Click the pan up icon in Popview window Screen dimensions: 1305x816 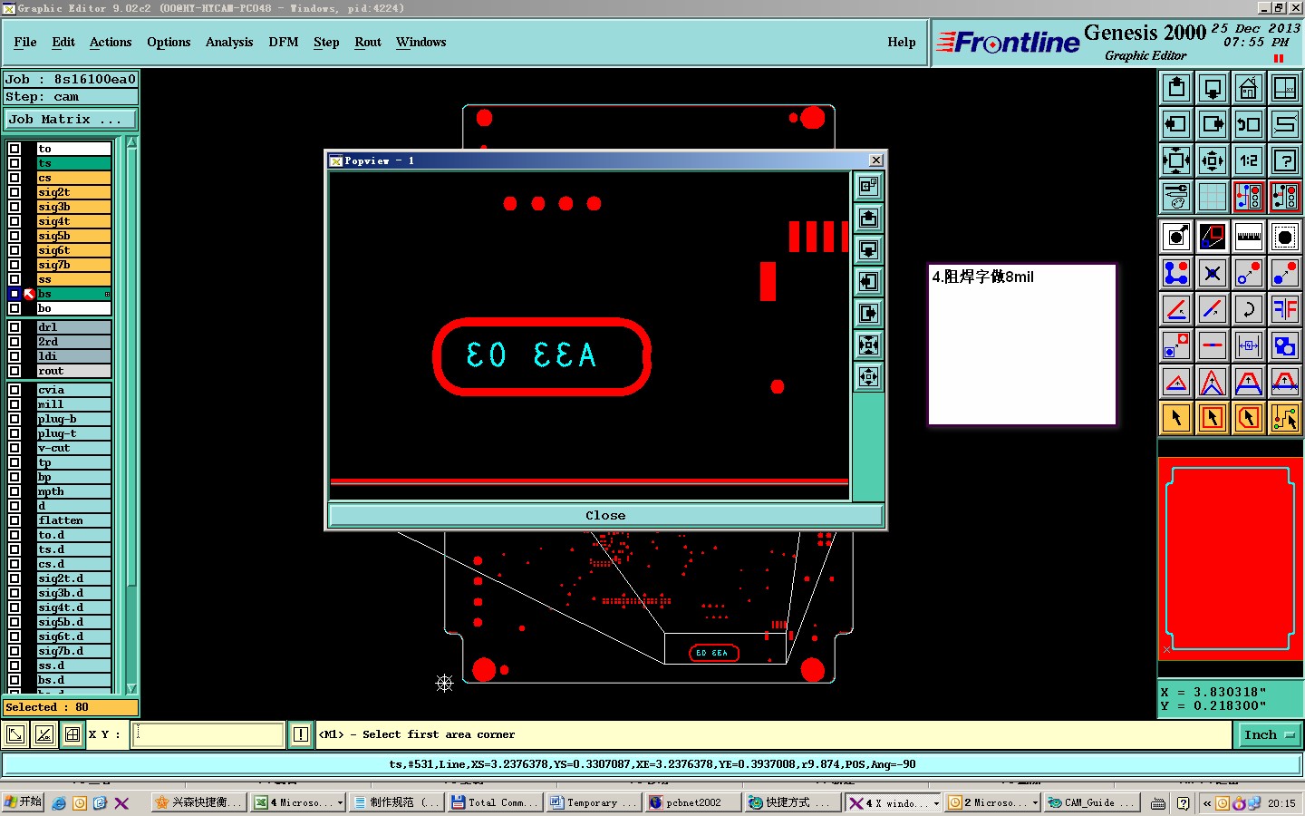(868, 218)
